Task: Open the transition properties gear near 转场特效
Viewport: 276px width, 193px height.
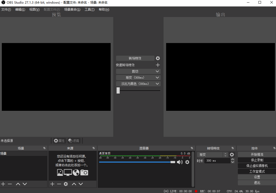Action: coord(158,58)
